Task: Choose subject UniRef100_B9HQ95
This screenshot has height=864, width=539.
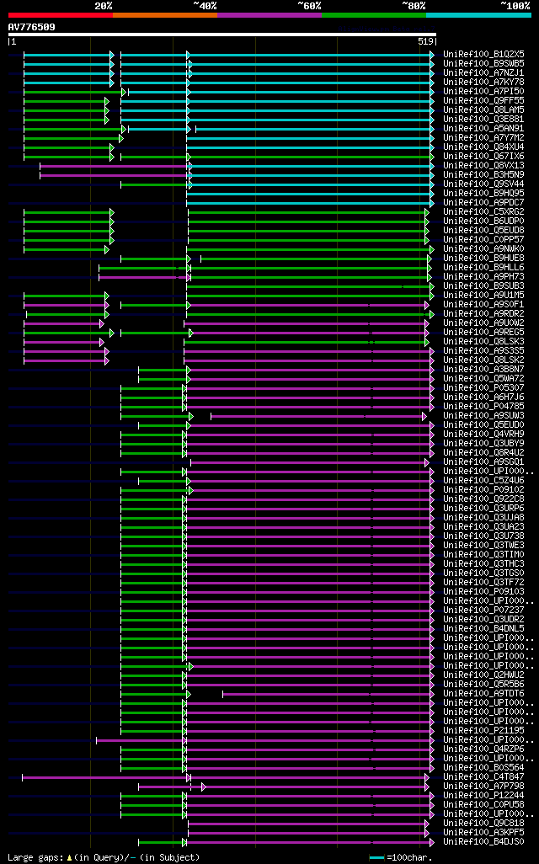Action: click(x=484, y=194)
